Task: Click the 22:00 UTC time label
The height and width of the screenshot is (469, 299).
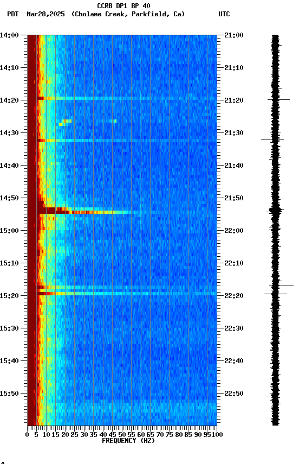Action: (234, 231)
